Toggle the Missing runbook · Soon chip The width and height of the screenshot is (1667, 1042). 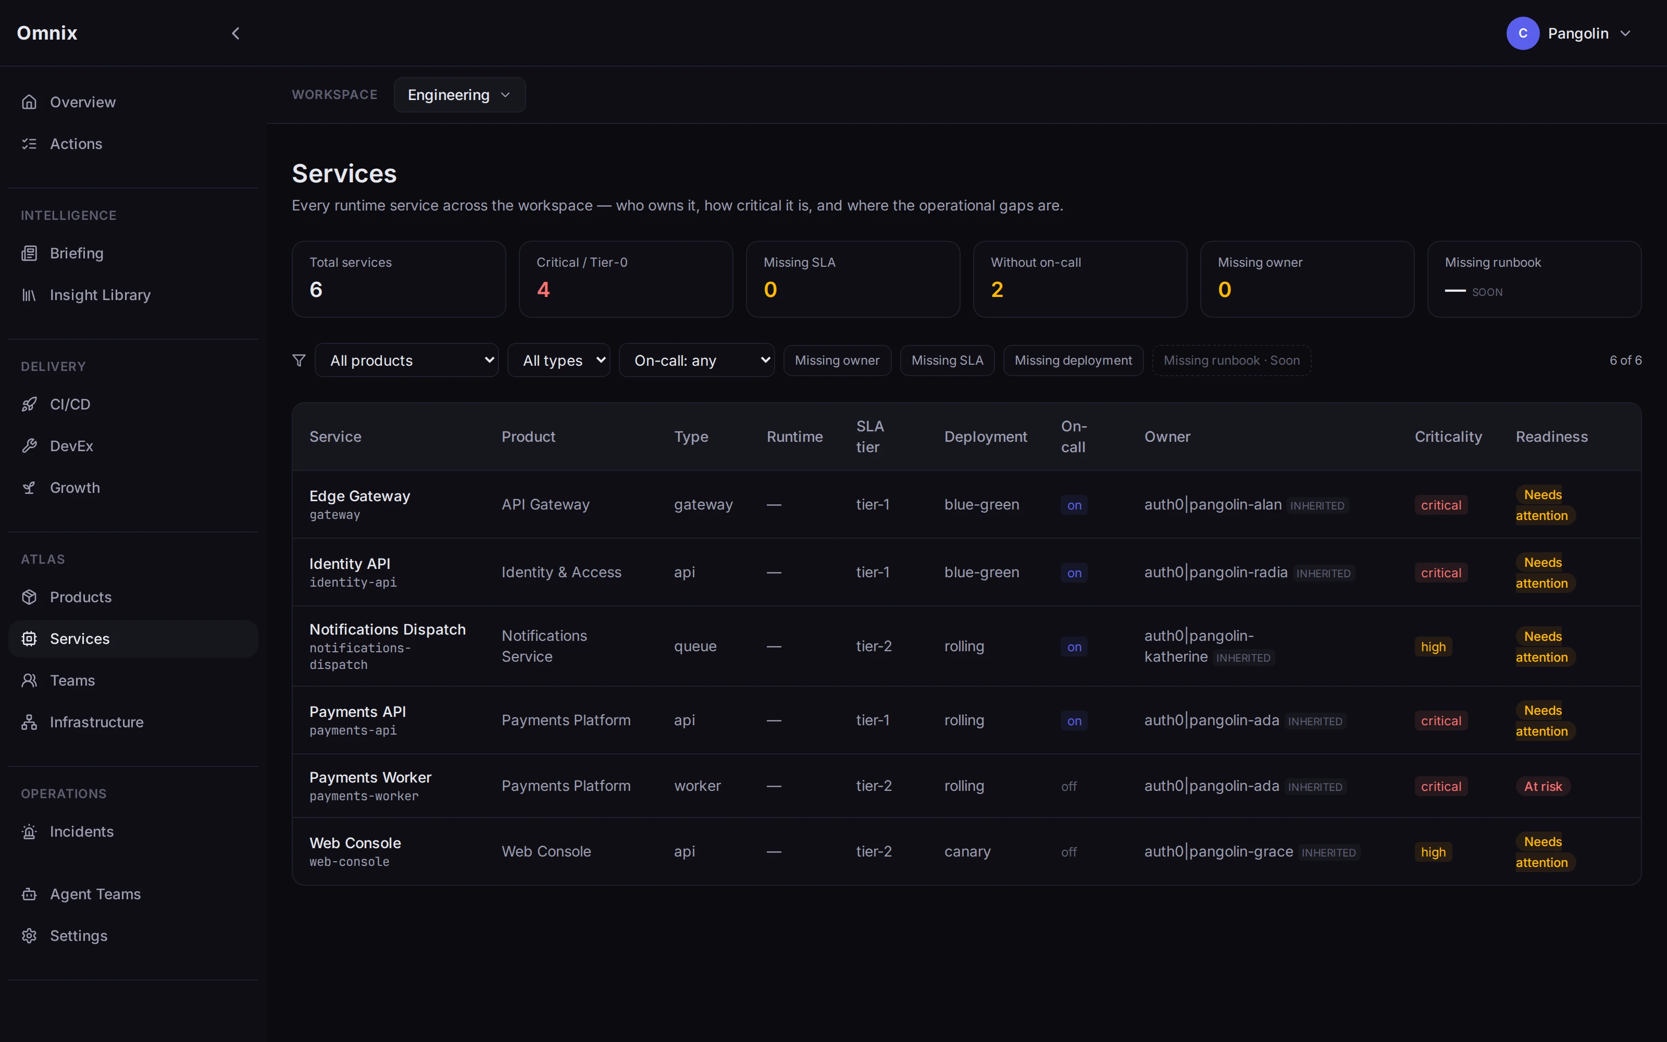1231,361
